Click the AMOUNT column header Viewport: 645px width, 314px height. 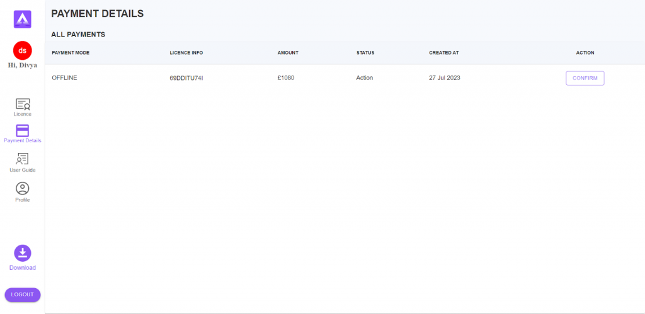(288, 53)
